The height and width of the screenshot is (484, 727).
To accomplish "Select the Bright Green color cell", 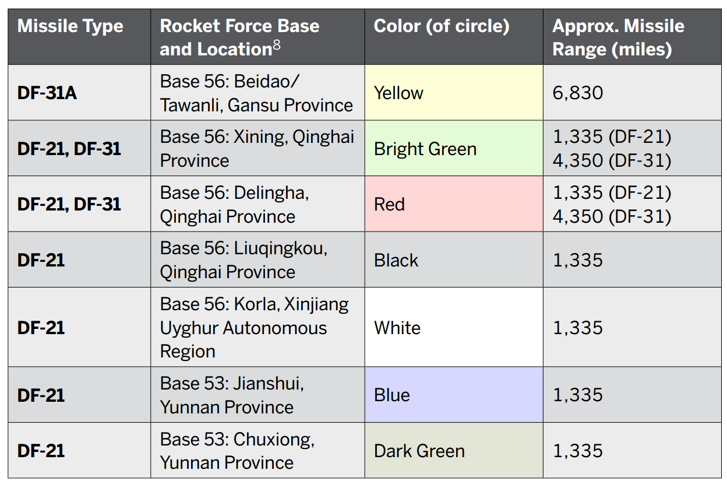I will pos(453,149).
